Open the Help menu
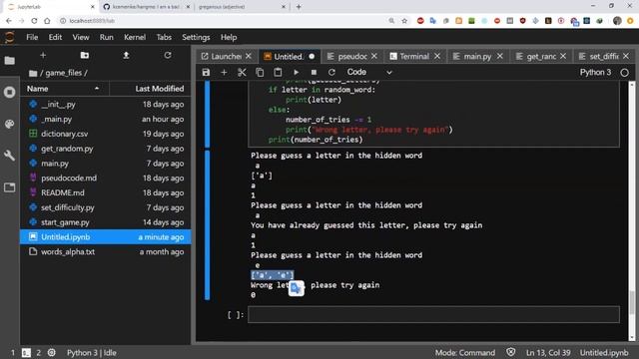639x359 pixels. click(229, 38)
